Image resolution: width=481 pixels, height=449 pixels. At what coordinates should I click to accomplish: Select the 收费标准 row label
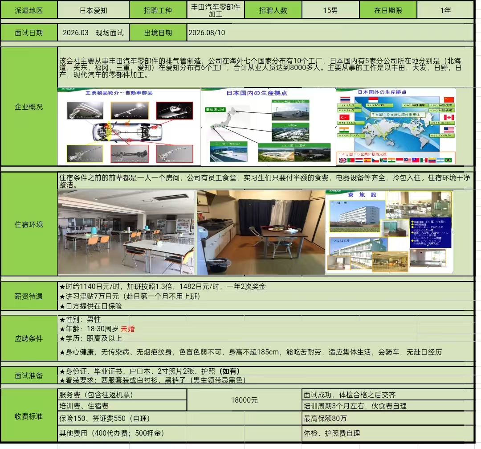point(29,416)
